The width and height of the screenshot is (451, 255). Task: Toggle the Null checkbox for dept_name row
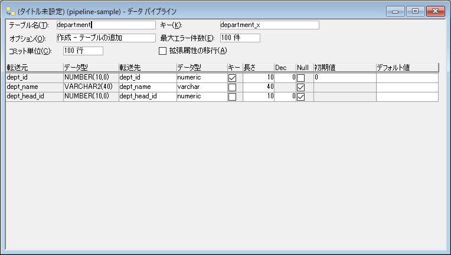click(300, 87)
